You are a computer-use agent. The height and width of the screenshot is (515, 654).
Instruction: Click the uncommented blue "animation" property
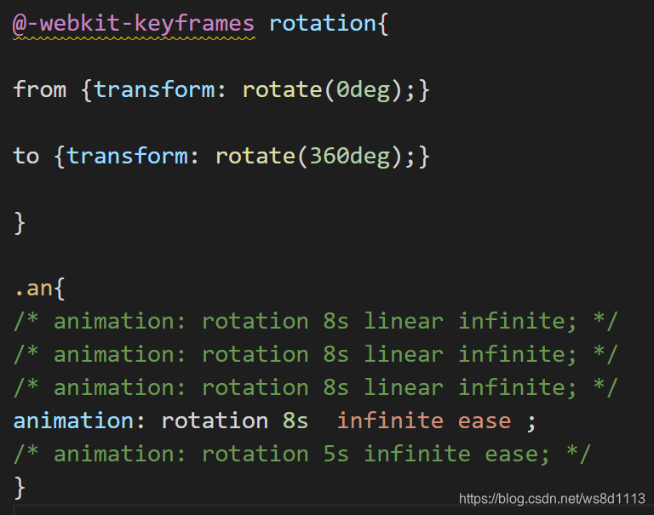(73, 421)
